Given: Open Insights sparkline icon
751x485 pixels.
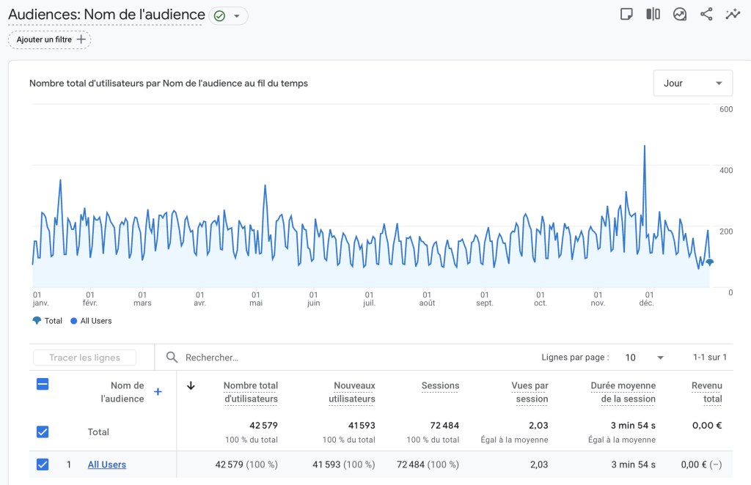Looking at the screenshot, I should tap(732, 14).
